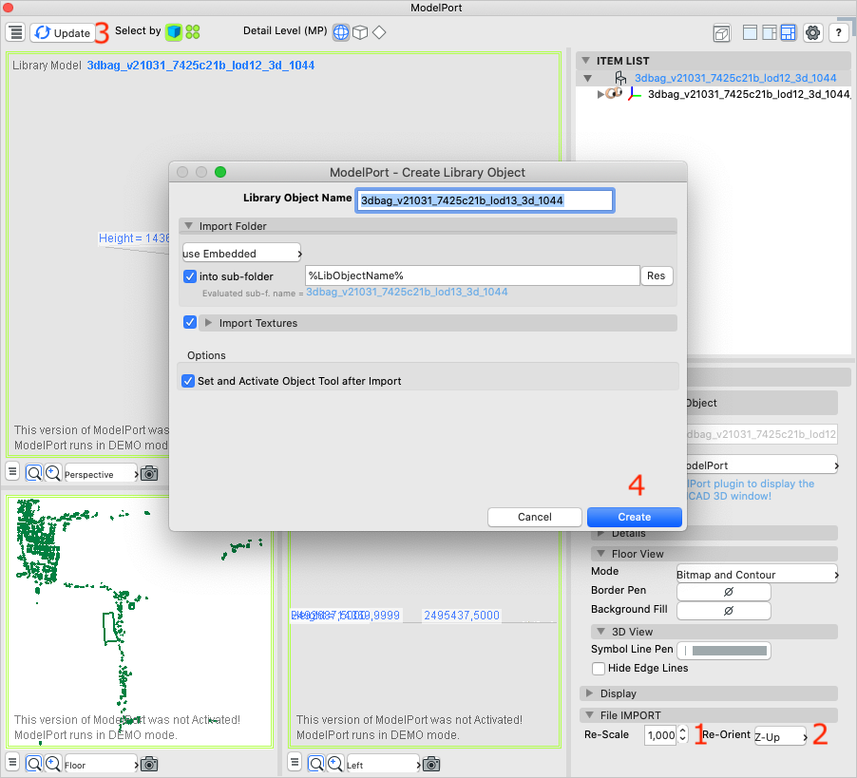The image size is (857, 778).
Task: Collapse the Import Folder section
Action: (188, 226)
